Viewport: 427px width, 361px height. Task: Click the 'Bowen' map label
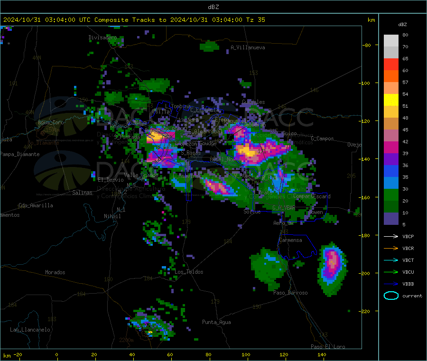pos(316,212)
